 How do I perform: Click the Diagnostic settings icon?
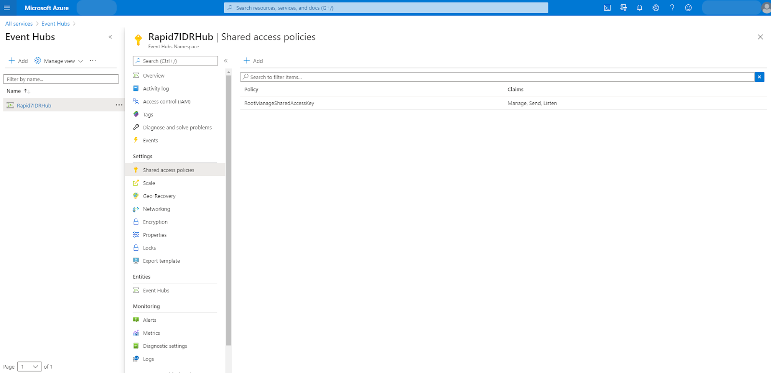pos(136,346)
